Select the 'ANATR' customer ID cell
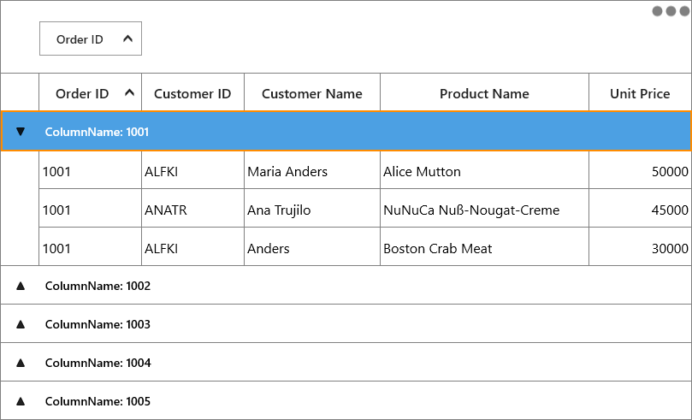Screen dimensions: 692x420 [x=192, y=208]
